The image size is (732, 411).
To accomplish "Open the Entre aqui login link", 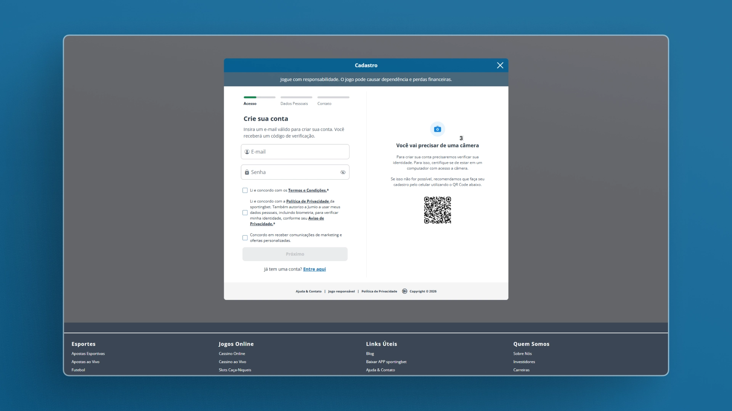I will tap(315, 269).
